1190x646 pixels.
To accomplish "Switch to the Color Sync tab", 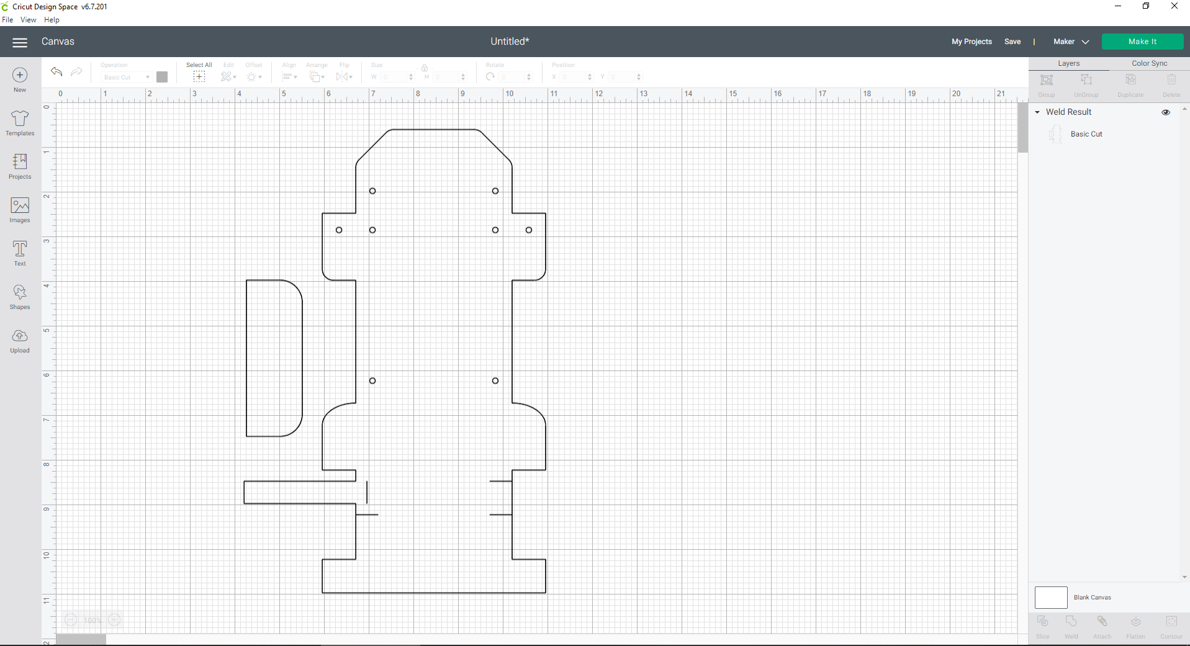I will coord(1149,63).
